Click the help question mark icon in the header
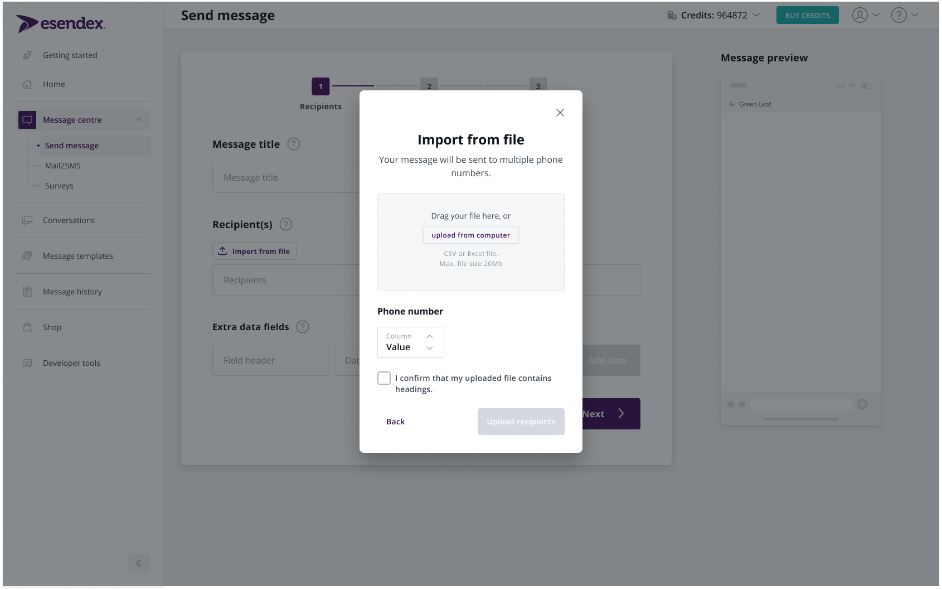942x590 pixels. pyautogui.click(x=899, y=15)
